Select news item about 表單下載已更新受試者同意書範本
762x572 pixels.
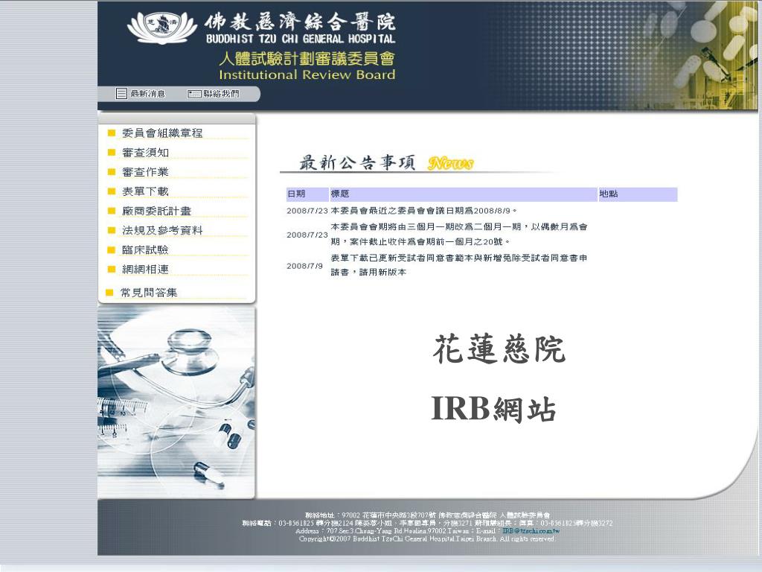point(459,265)
